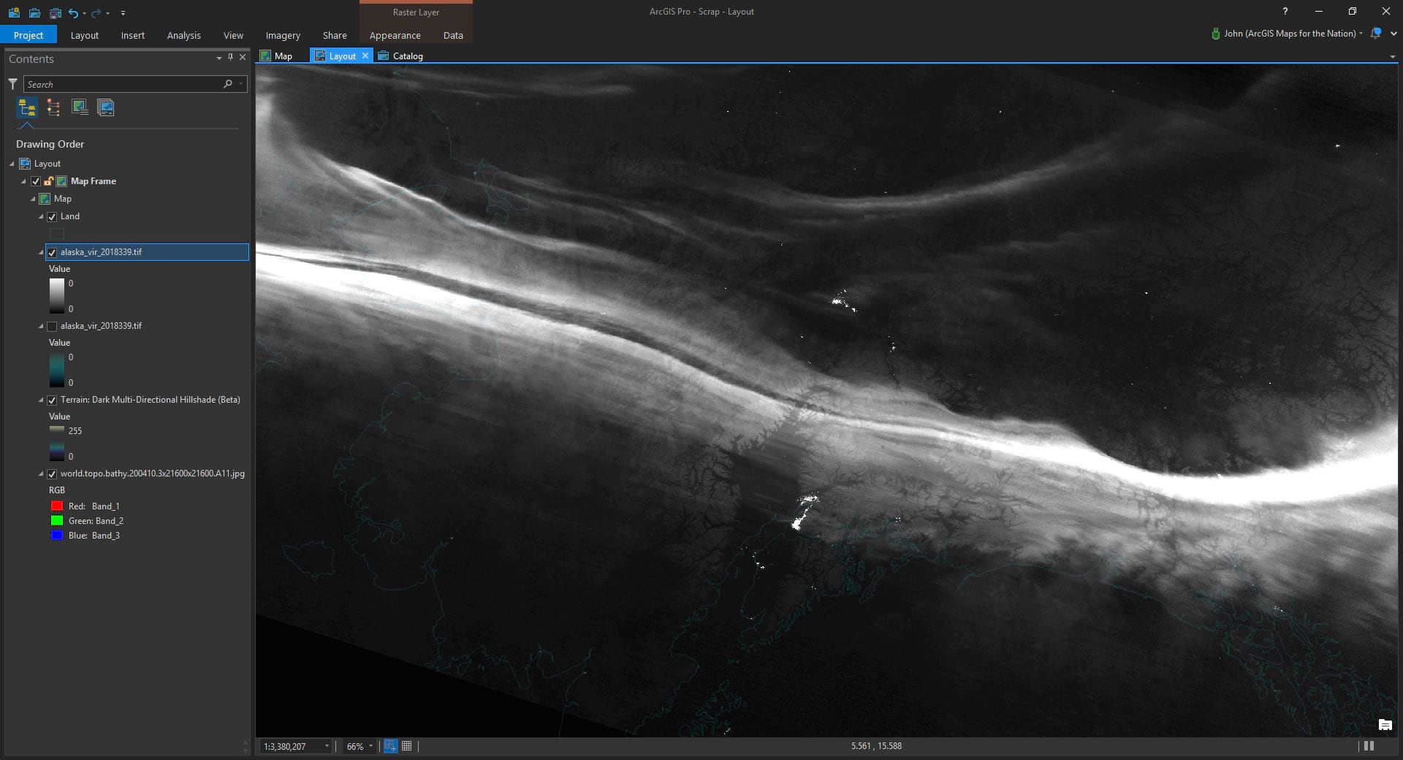The height and width of the screenshot is (760, 1403).
Task: Click the Open Project icon
Action: pos(34,12)
